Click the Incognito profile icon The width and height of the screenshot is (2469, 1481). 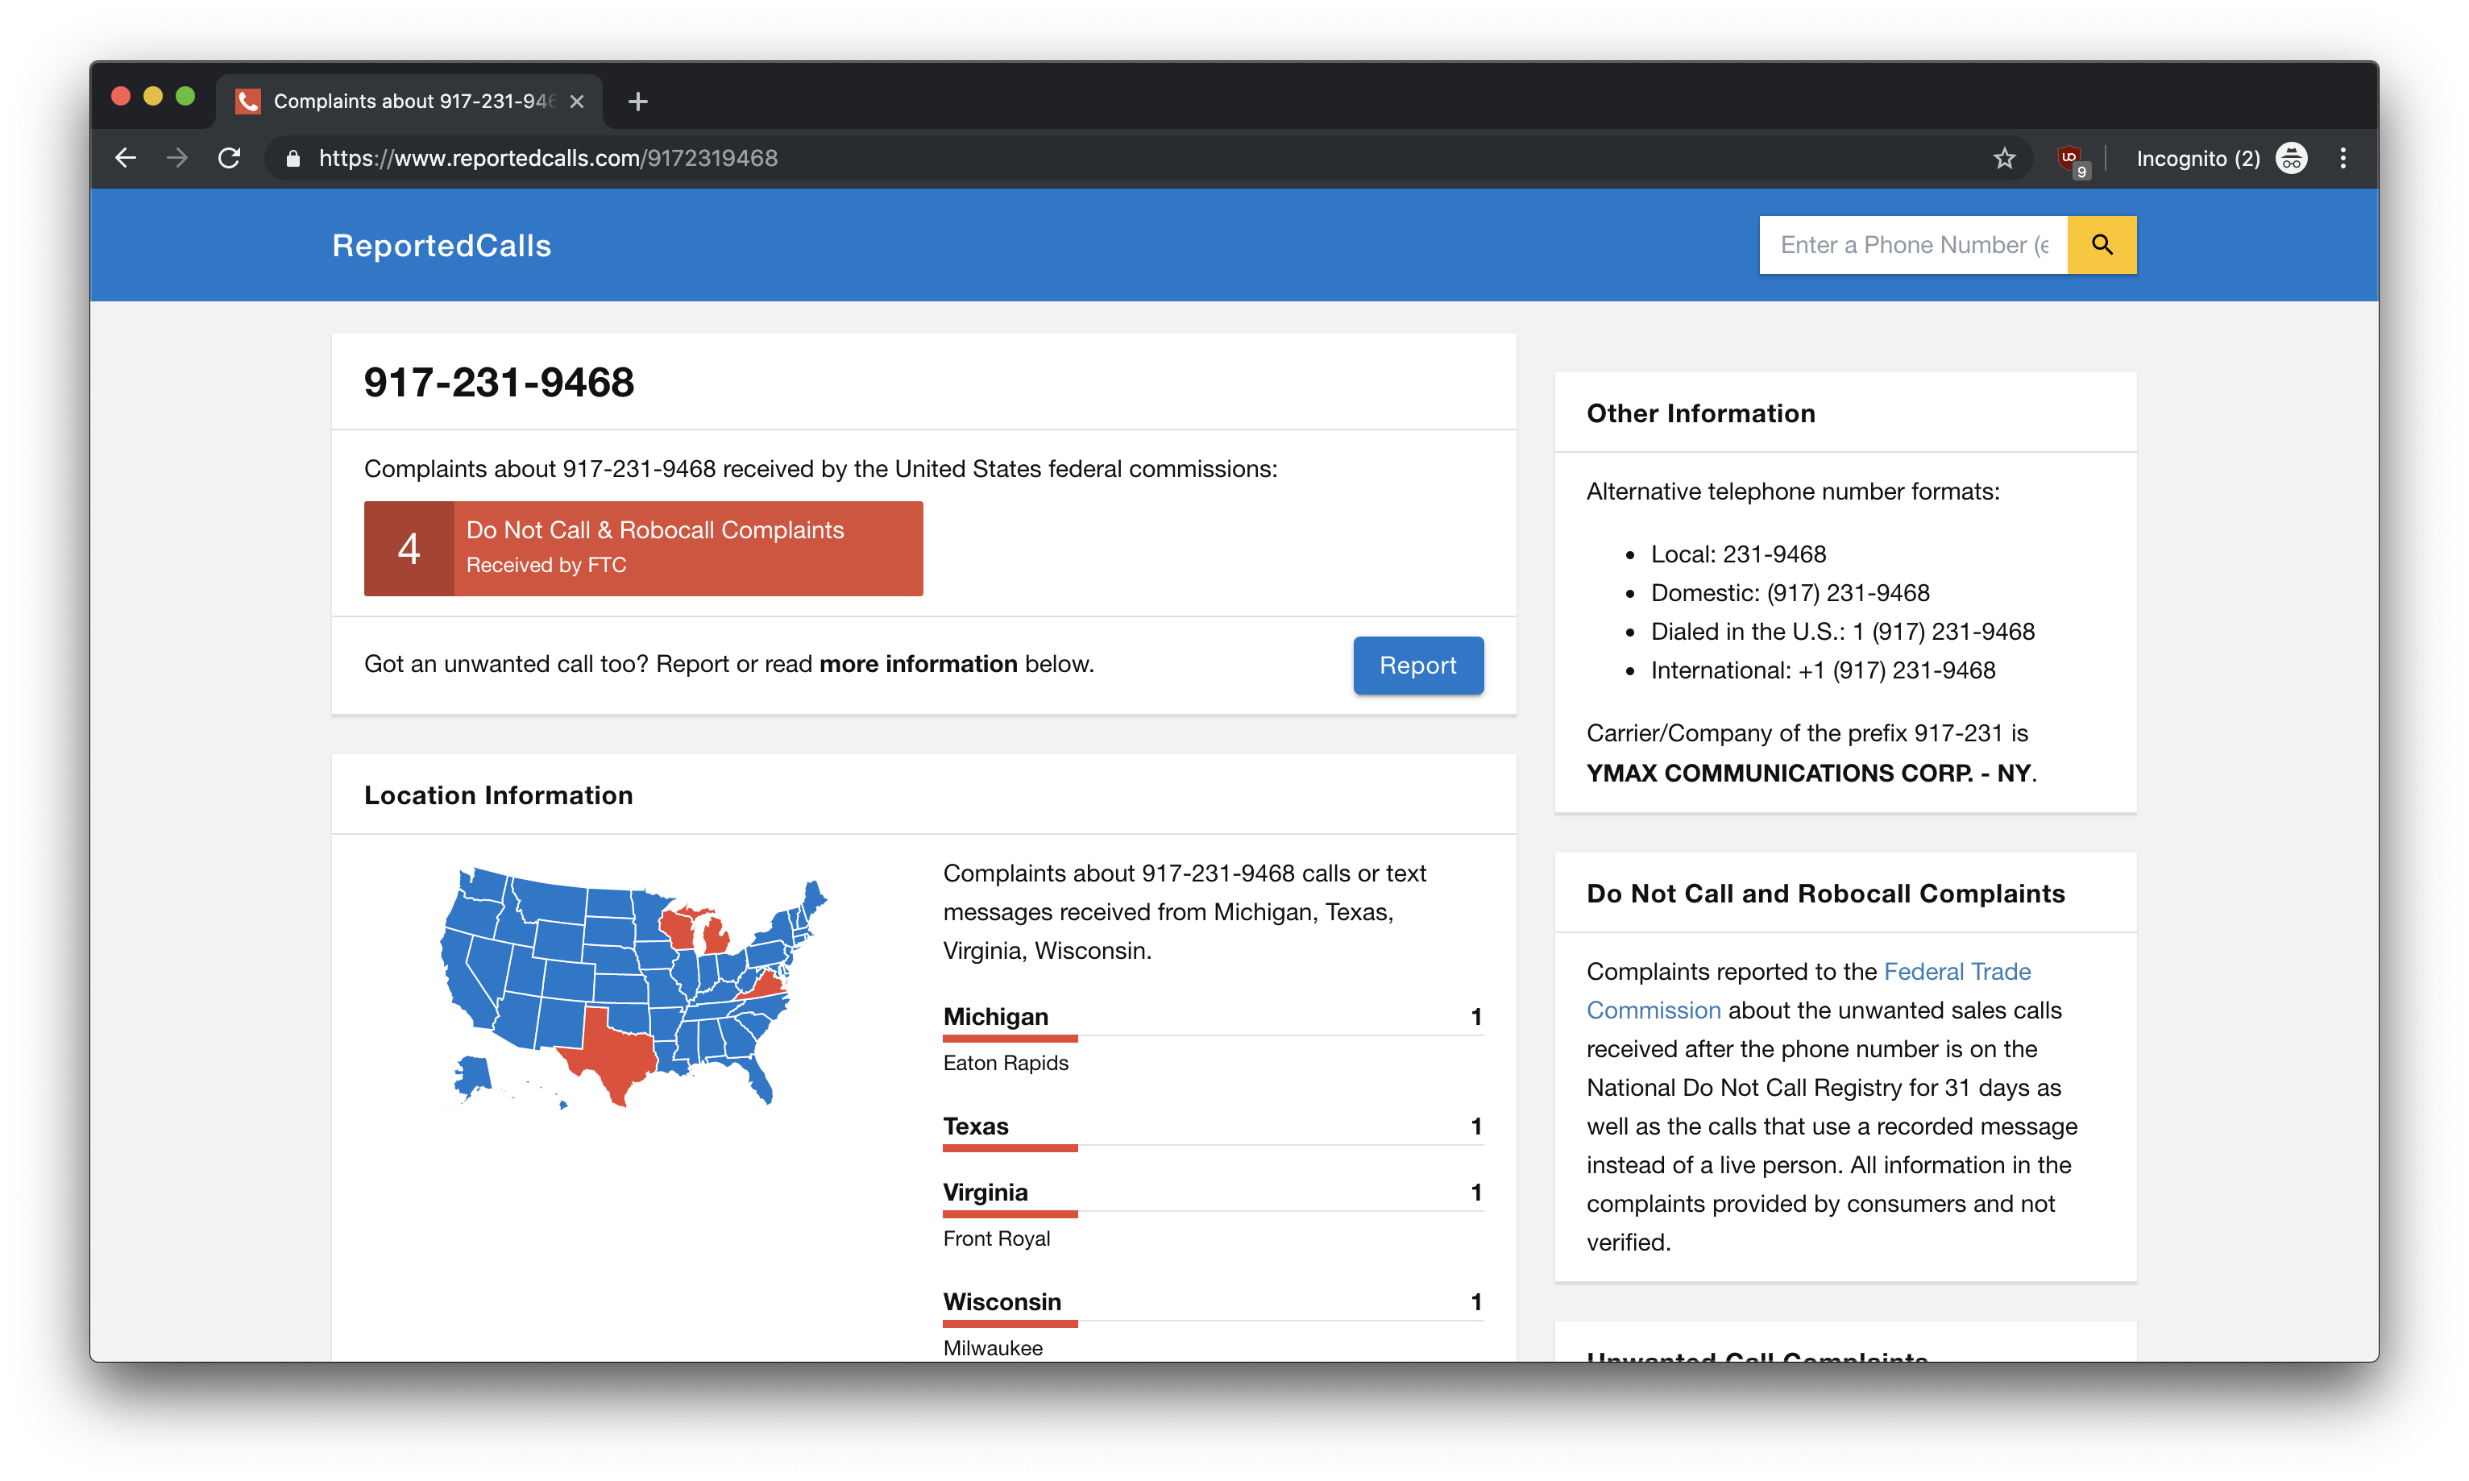2292,158
